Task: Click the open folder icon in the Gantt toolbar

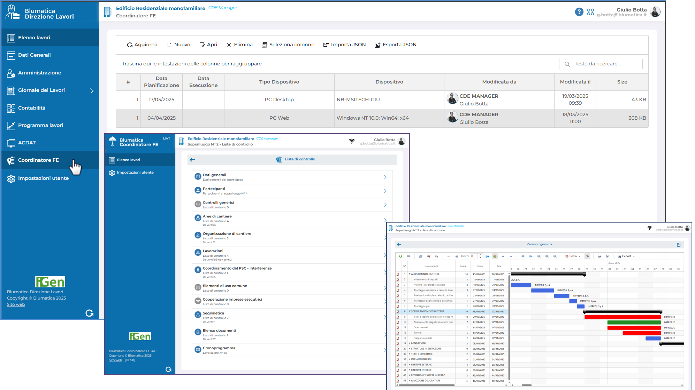Action: click(409, 256)
